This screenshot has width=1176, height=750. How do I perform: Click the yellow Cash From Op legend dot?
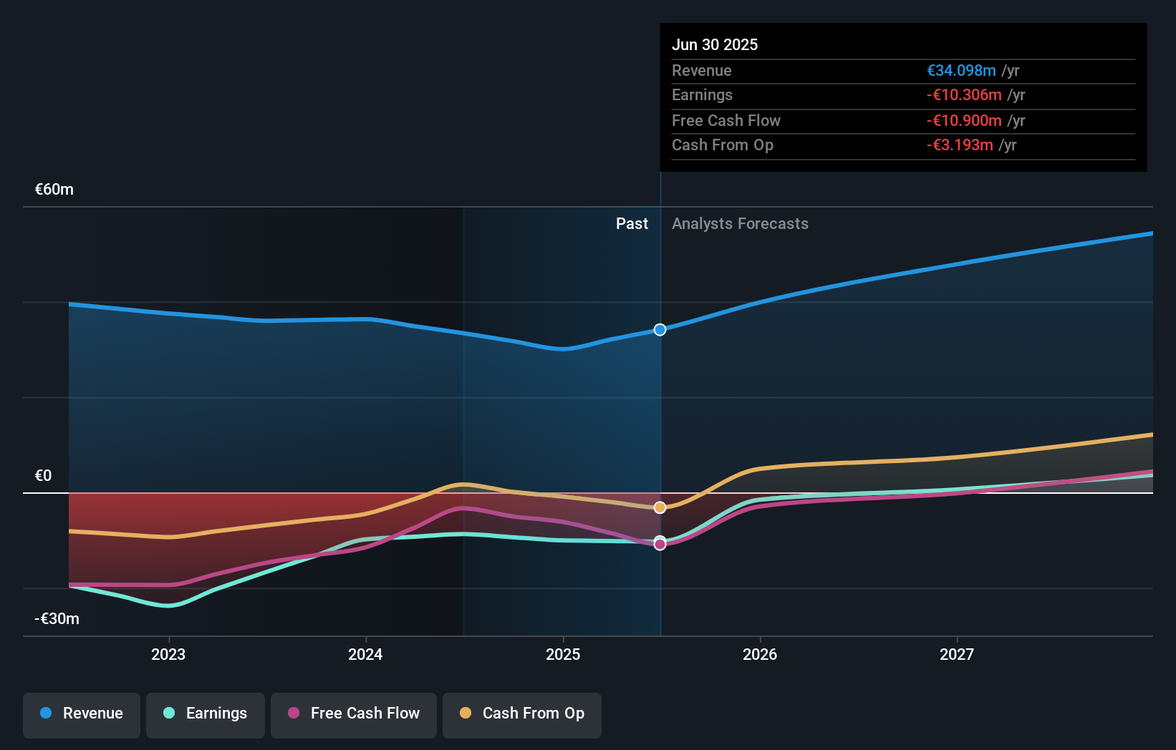pos(466,714)
